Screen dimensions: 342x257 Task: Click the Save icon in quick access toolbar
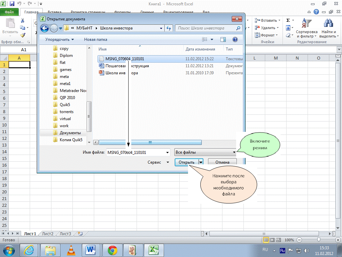12,4
